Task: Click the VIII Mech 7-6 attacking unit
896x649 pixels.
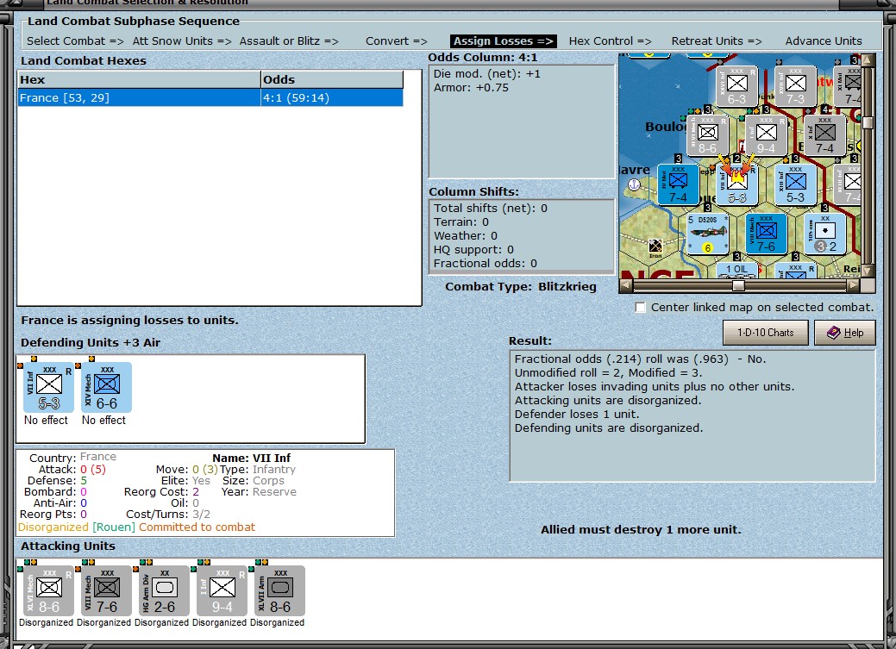Action: pyautogui.click(x=106, y=590)
